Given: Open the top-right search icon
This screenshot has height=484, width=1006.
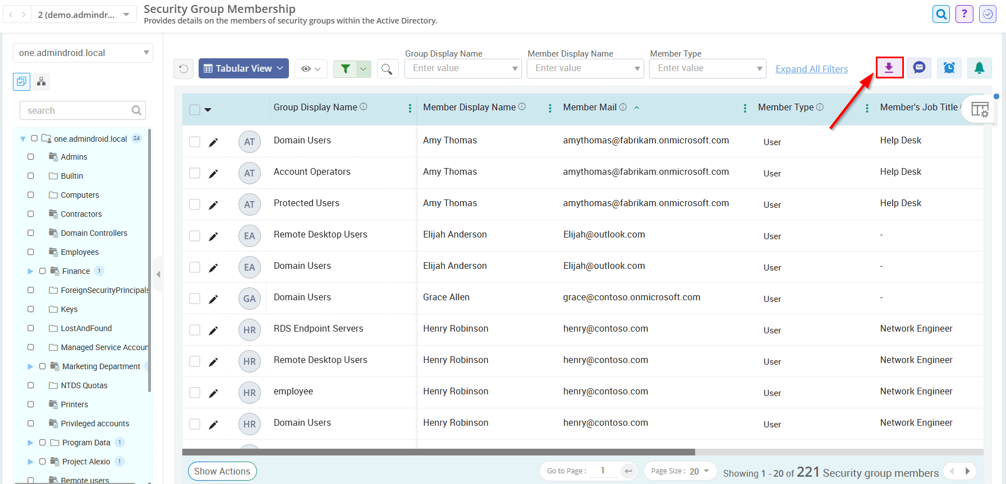Looking at the screenshot, I should pos(941,14).
